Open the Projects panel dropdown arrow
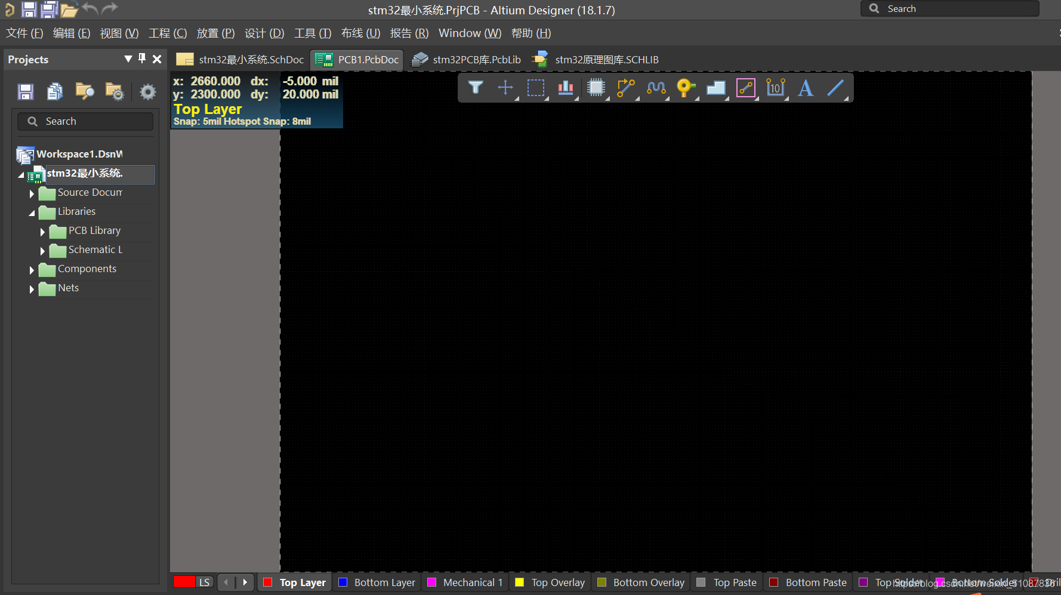1061x595 pixels. coord(128,58)
